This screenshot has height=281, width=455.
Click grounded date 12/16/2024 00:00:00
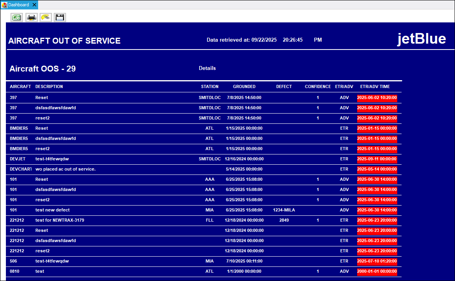tap(244, 159)
